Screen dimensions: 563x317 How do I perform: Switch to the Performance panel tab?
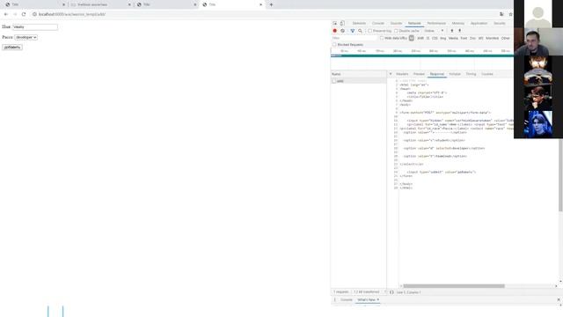[436, 24]
